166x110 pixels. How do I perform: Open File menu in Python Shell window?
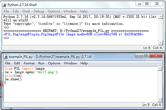6,11
